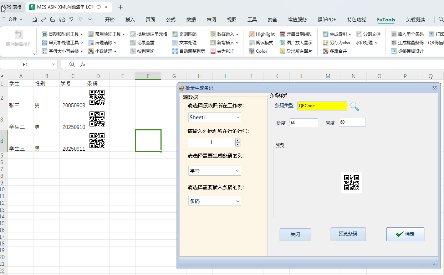The width and height of the screenshot is (444, 275).
Task: Open 常用验证工具 menu
Action: point(107,34)
